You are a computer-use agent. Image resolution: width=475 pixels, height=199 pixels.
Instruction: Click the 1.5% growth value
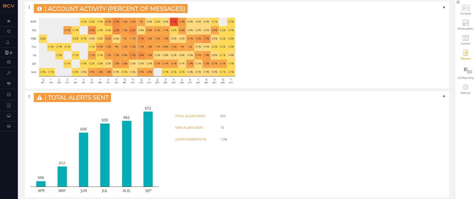coord(224,139)
